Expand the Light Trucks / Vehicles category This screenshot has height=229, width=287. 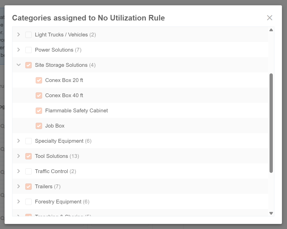click(18, 35)
